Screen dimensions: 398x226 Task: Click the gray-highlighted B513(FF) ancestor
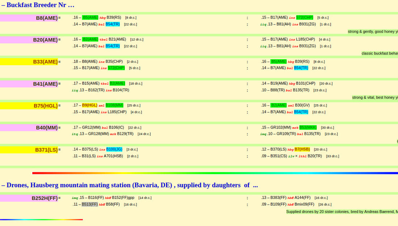90,204
